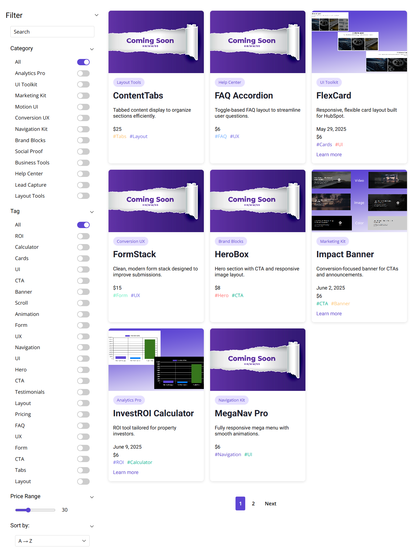Open Learn more link under Impact Banner
Viewport: 413px width, 554px height.
329,314
